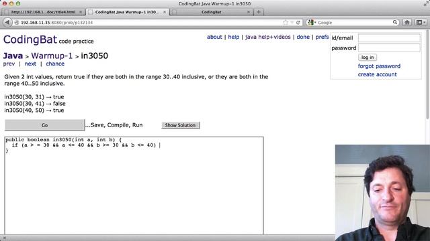
Task: Click the chance link
Action: [55, 64]
